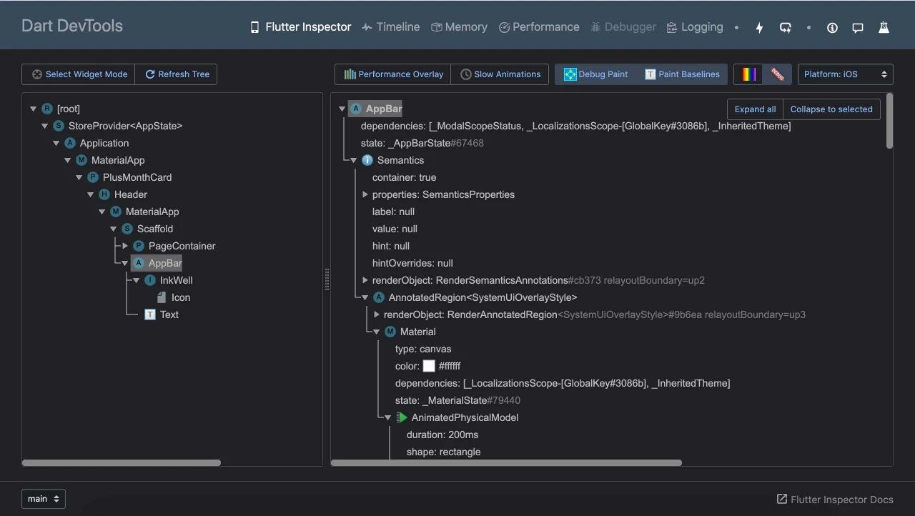This screenshot has height=516, width=915.
Task: Click the Icon widget's file icon
Action: 162,297
